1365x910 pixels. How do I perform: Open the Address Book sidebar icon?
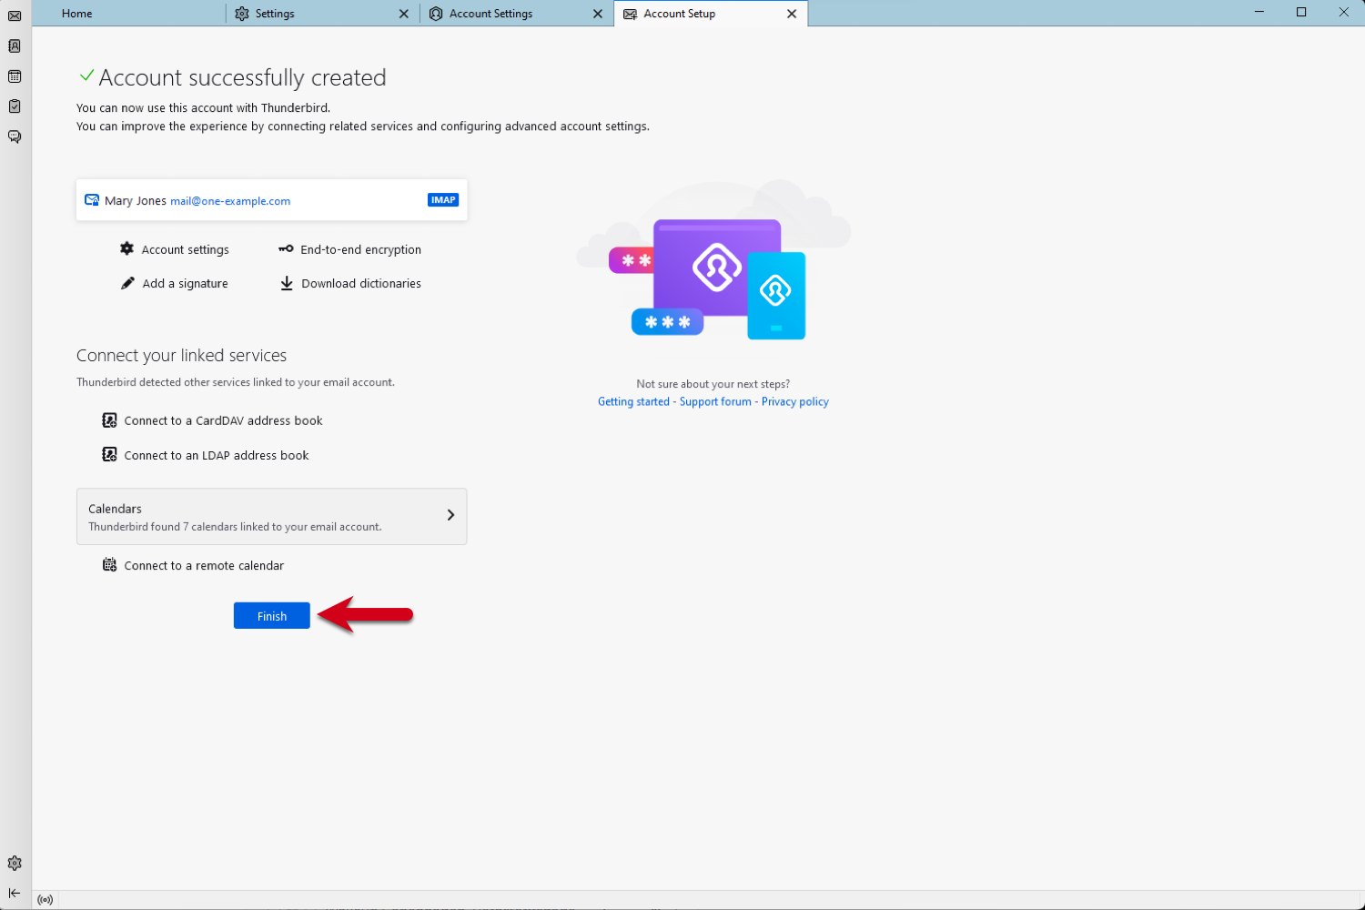pyautogui.click(x=15, y=45)
